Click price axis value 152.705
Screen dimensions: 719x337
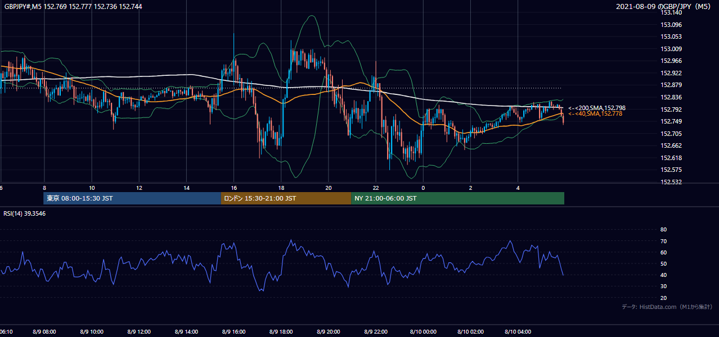[671, 134]
